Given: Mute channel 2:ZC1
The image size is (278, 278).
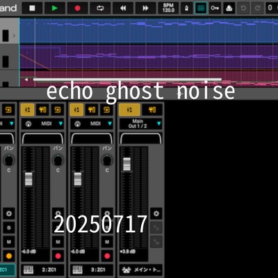Looking at the screenshot, I should click(58, 242).
